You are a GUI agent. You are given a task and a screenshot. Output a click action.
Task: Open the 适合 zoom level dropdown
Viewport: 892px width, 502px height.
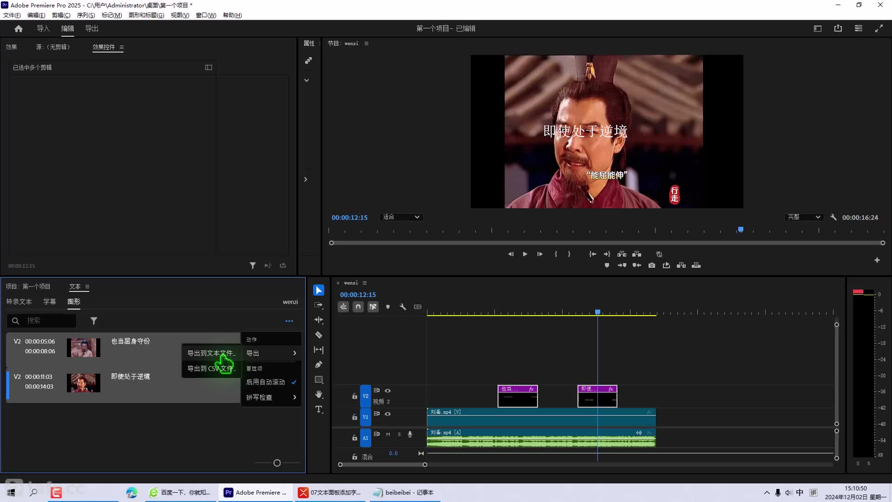pyautogui.click(x=401, y=218)
